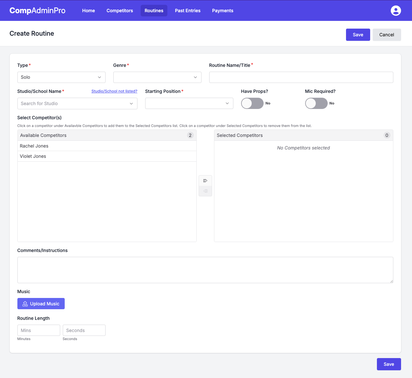Open the Search for Studio dropdown

tap(77, 104)
